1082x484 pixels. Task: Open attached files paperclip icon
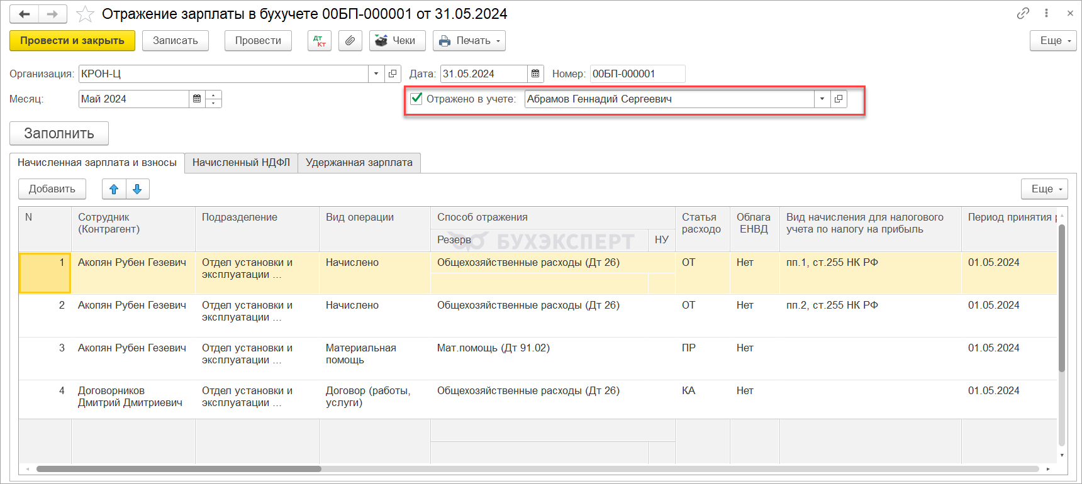point(350,41)
